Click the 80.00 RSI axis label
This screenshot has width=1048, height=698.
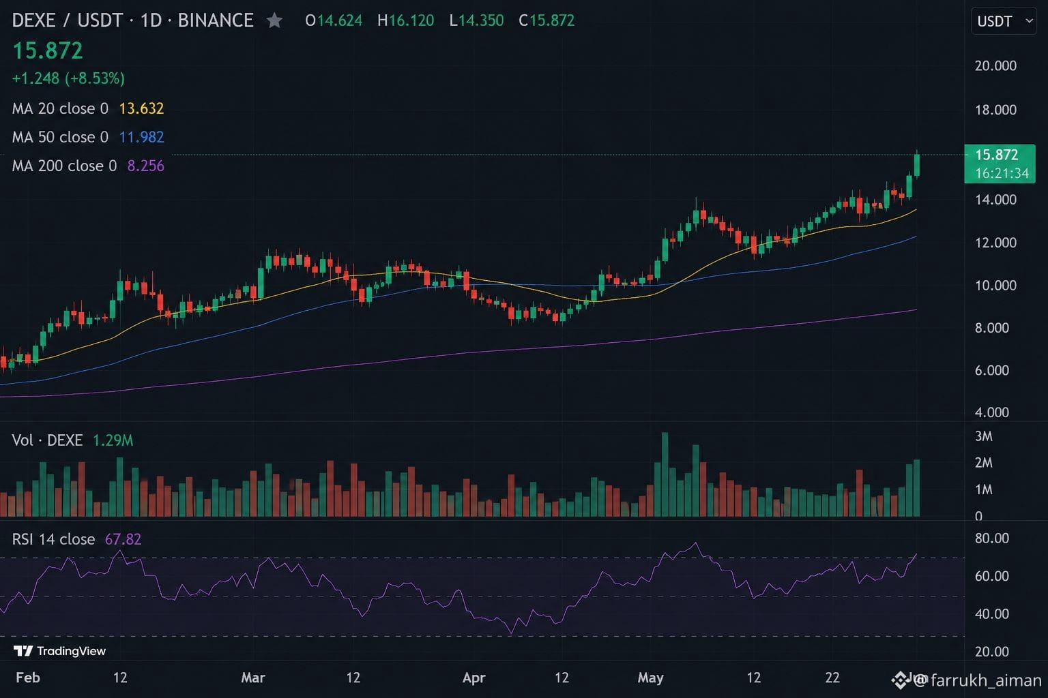pyautogui.click(x=991, y=538)
